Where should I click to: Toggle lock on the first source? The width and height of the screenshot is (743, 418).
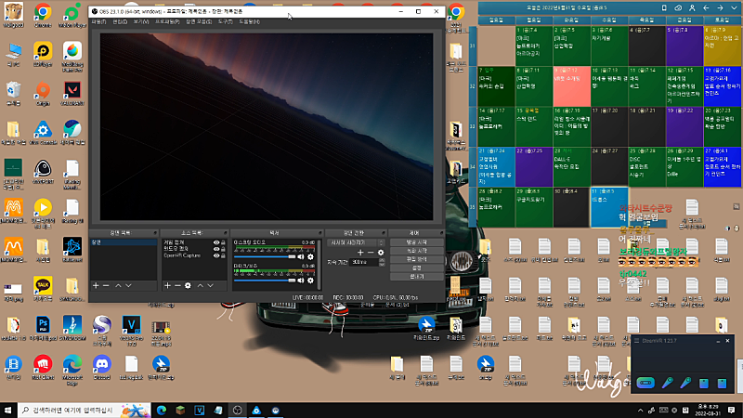(224, 242)
